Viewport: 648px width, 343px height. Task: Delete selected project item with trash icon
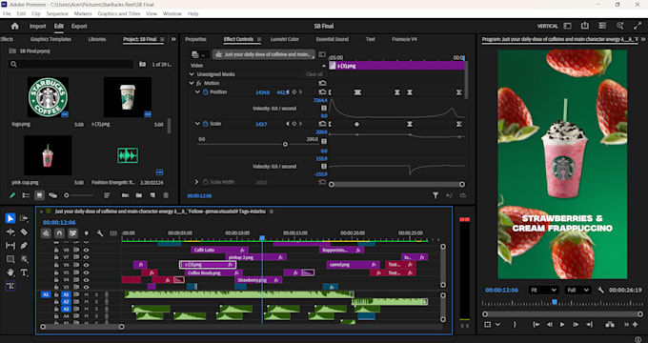166,195
